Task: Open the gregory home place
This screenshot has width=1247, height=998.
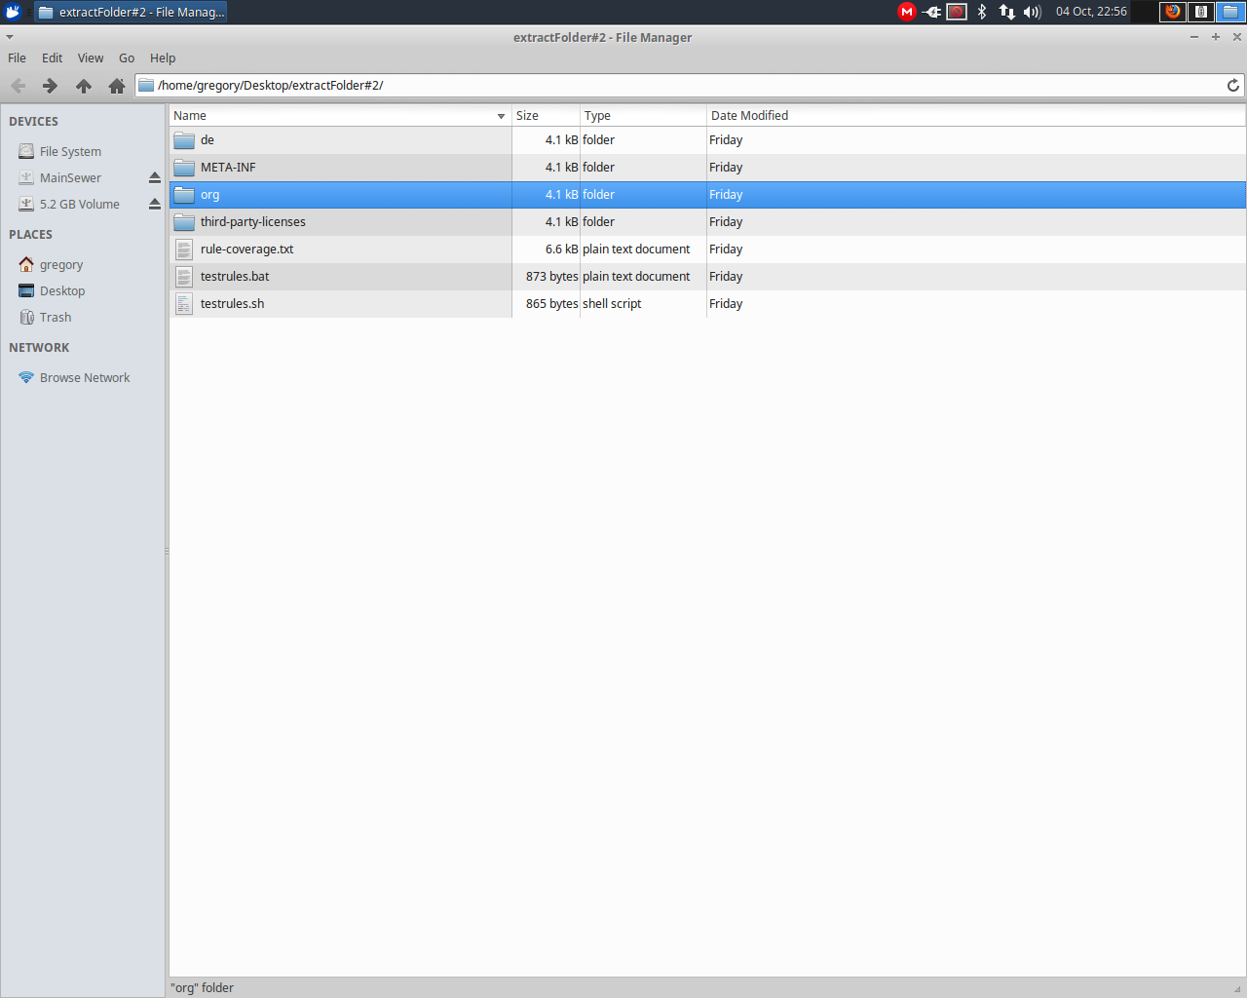Action: (61, 265)
